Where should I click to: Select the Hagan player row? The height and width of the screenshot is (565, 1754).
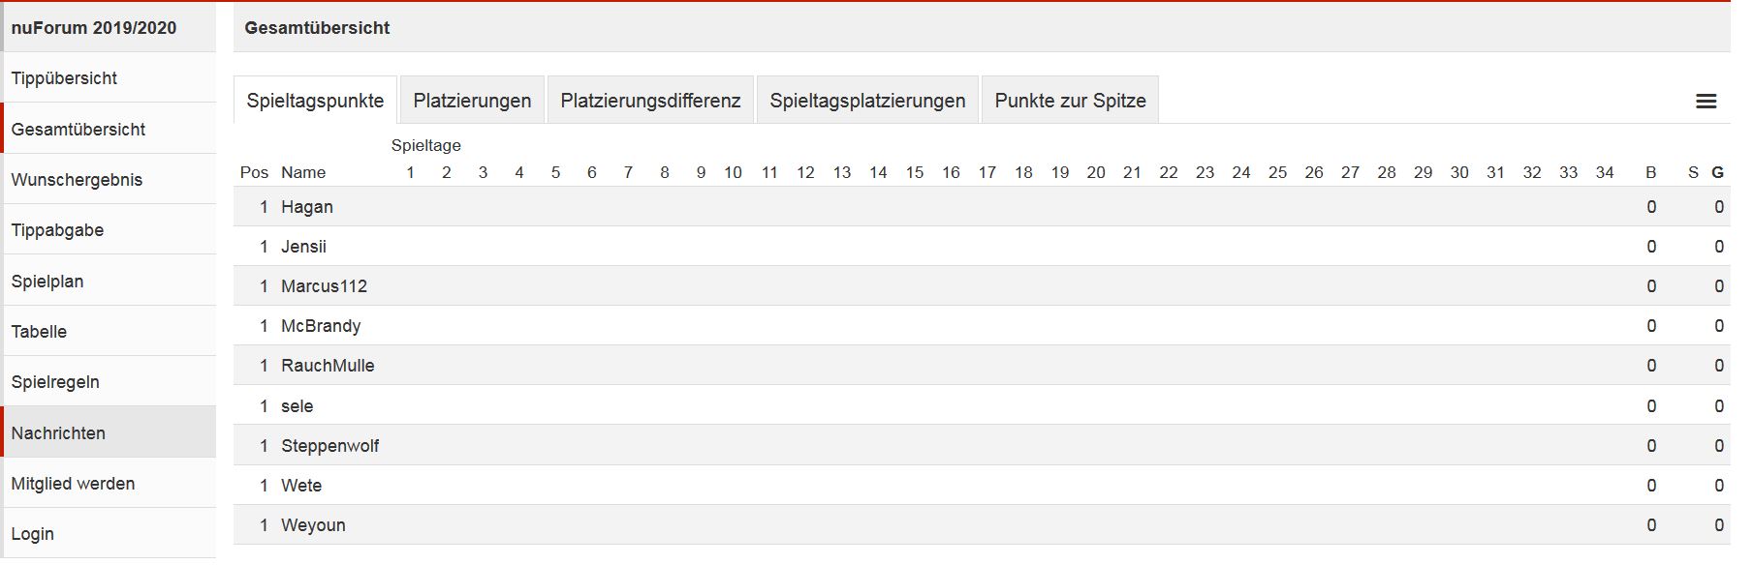click(x=307, y=207)
